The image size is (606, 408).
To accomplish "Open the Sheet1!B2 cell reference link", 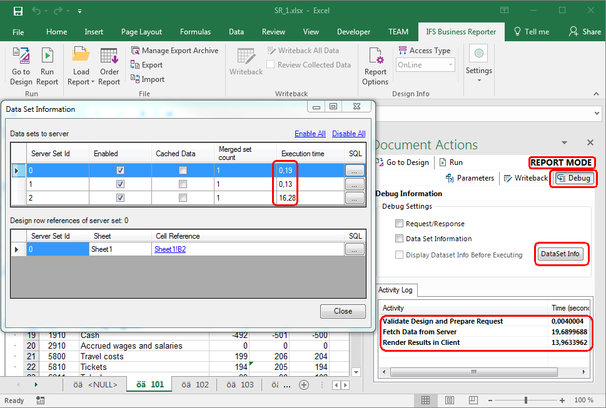I will pyautogui.click(x=170, y=249).
